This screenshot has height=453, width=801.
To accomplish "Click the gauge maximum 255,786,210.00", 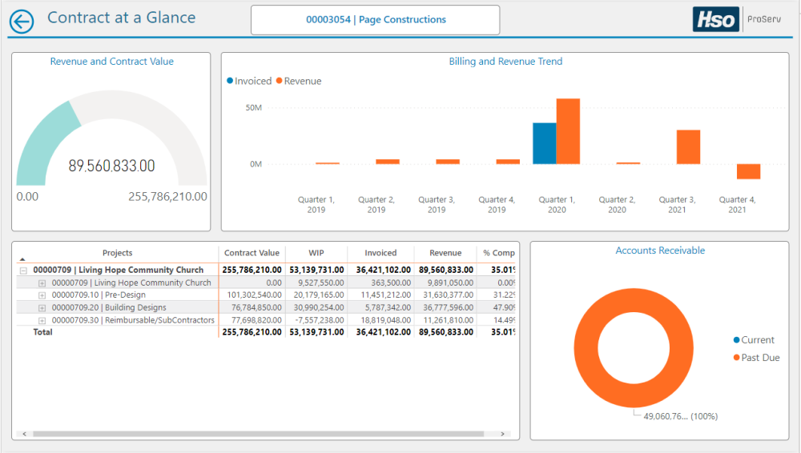I will (167, 197).
